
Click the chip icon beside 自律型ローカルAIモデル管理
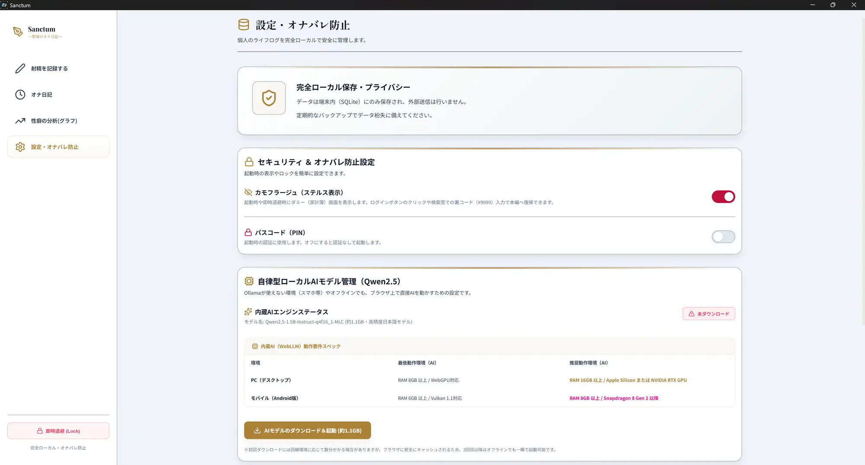pyautogui.click(x=249, y=281)
